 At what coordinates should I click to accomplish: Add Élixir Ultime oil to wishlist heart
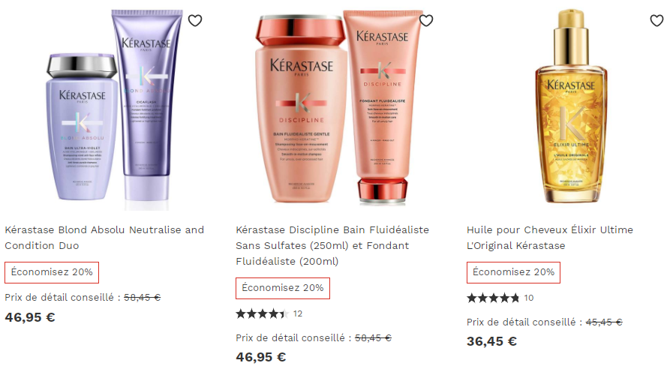click(x=656, y=20)
